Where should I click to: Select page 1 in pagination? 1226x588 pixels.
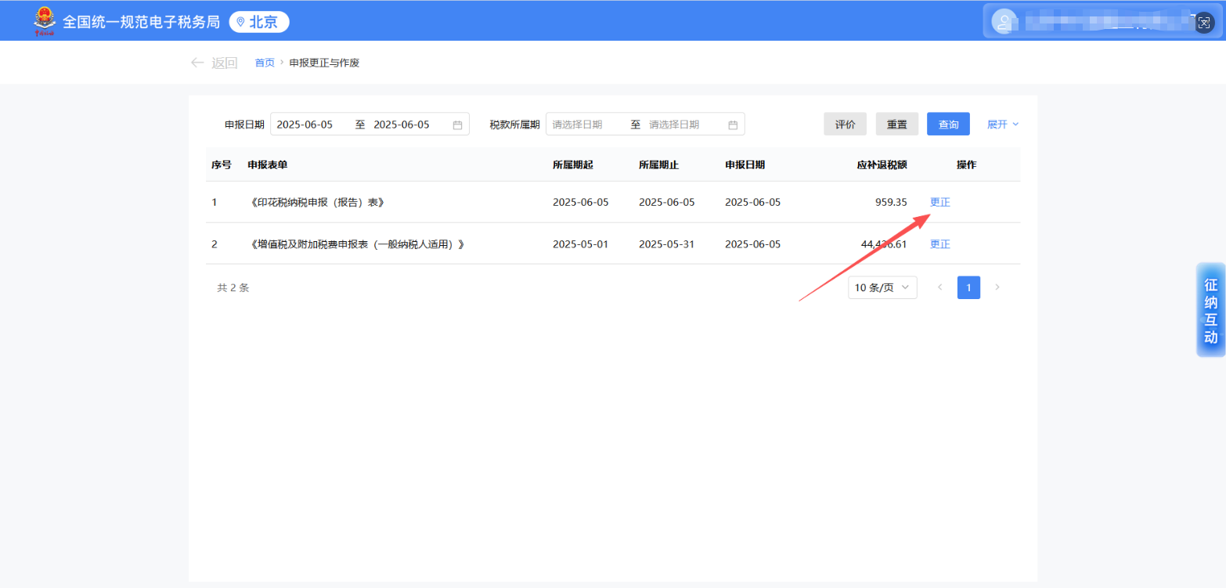point(968,287)
